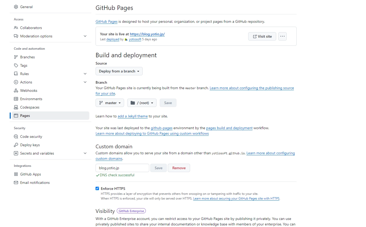Click the Code security icon
This screenshot has width=366, height=227.
(16, 137)
